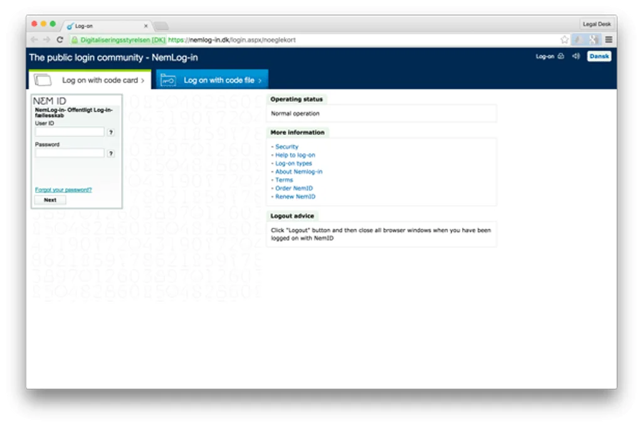Click the NemID logo in login box

coord(50,101)
